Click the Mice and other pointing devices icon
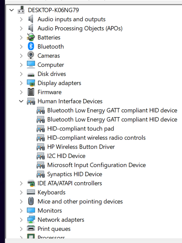The height and width of the screenshot is (243, 182). pyautogui.click(x=31, y=201)
